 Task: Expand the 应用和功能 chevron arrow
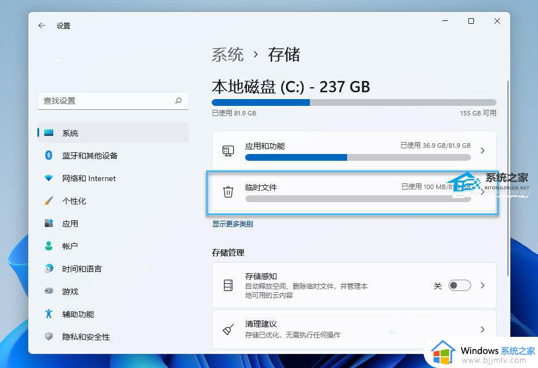[483, 151]
